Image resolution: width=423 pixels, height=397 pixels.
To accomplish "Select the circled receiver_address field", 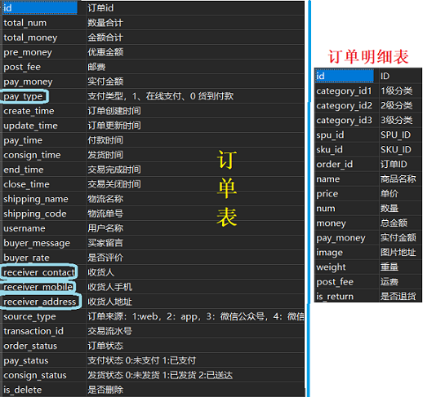I will coord(40,302).
